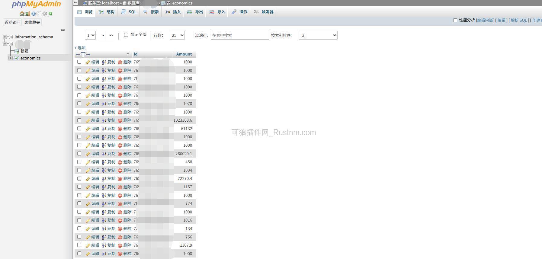This screenshot has width=542, height=259.
Task: Check the row with Amount 72270.4
Action: click(79, 178)
